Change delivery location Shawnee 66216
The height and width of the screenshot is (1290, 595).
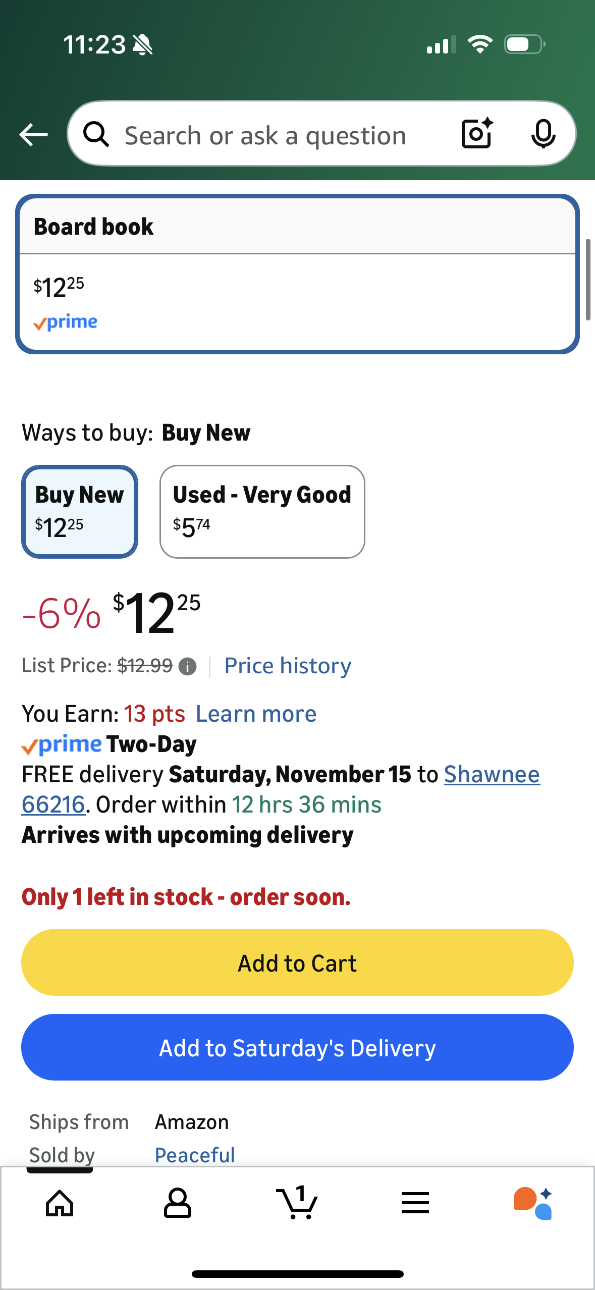(492, 774)
